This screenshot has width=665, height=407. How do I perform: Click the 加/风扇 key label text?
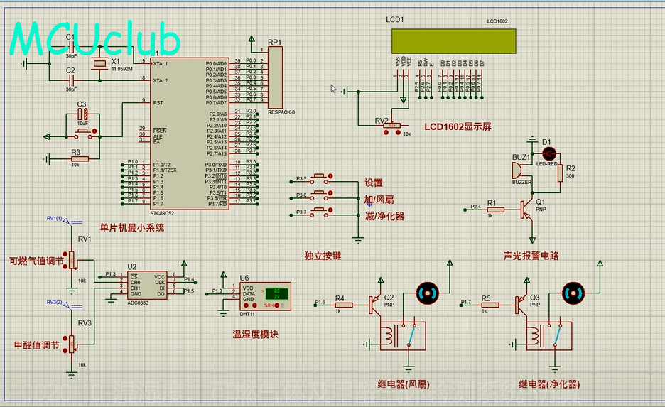coord(379,200)
